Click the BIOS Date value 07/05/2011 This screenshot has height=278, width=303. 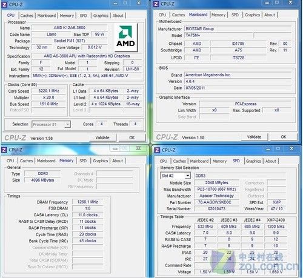point(238,88)
